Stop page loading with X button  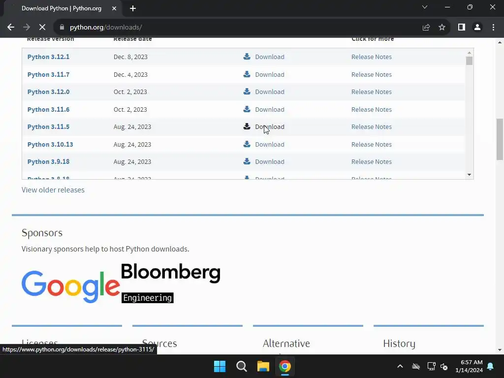coord(42,28)
